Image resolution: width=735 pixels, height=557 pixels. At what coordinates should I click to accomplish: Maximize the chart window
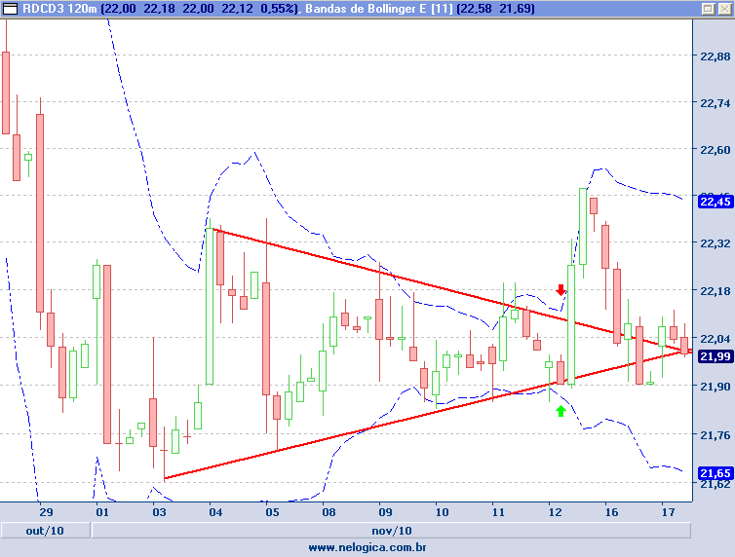point(707,9)
